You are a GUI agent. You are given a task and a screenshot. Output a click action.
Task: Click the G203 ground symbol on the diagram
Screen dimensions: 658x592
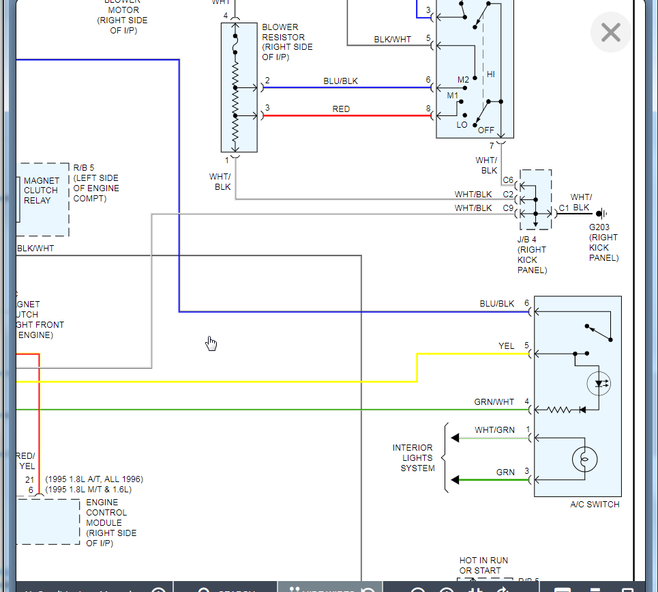coord(601,213)
